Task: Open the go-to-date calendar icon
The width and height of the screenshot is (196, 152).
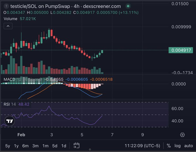Action: pyautogui.click(x=76, y=145)
